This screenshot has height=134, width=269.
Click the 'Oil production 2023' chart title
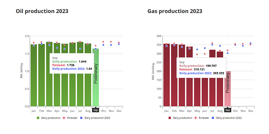tap(42, 11)
